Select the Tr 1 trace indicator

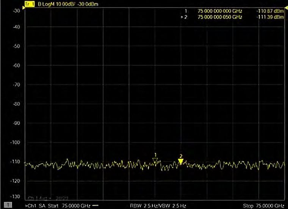[x=30, y=5]
